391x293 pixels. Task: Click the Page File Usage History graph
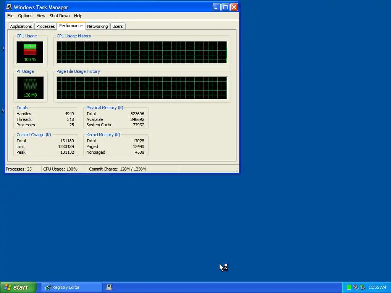click(x=142, y=88)
